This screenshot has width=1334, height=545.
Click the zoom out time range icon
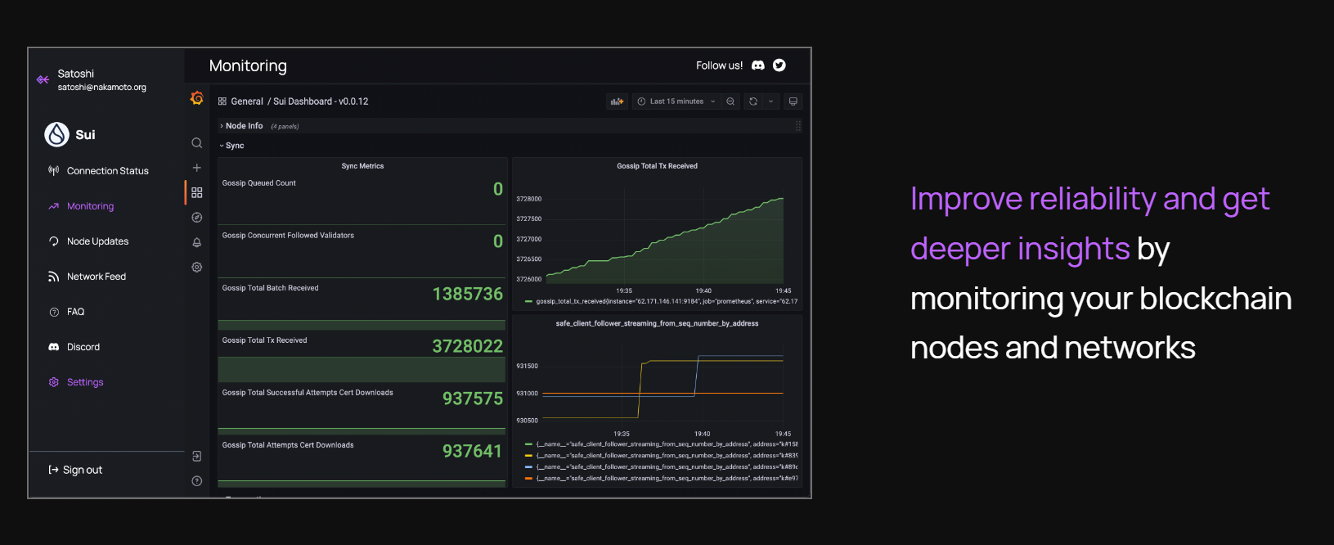click(x=730, y=101)
